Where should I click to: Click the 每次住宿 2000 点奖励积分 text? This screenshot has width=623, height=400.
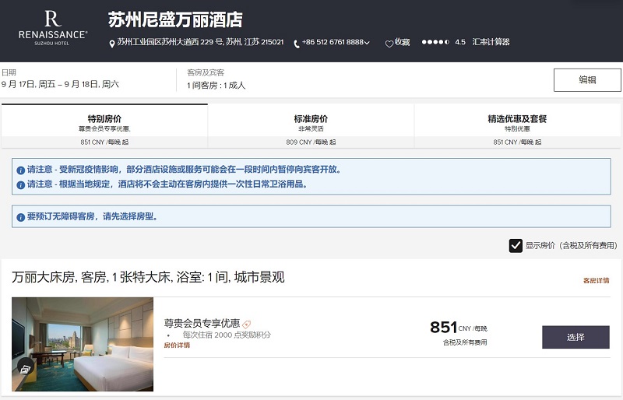point(227,335)
